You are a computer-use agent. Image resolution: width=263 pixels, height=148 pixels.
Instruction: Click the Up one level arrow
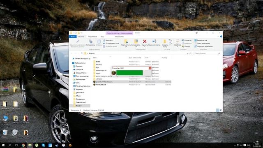coord(82,53)
